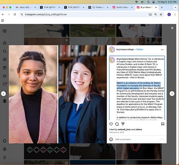Open Chrome profile avatar
The height and width of the screenshot is (165, 179).
(169, 14)
